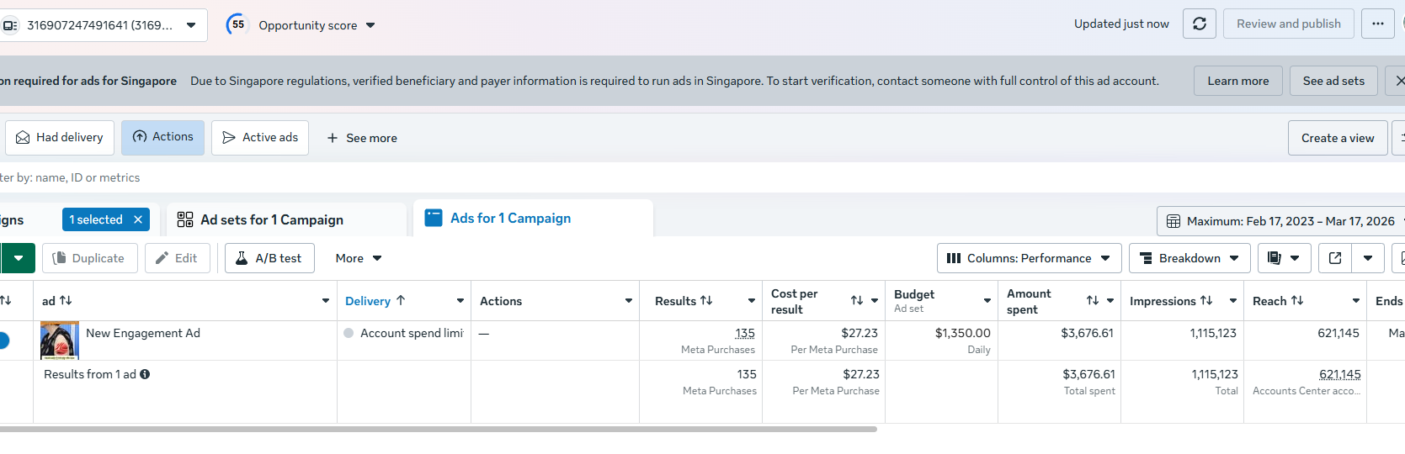Viewport: 1405px width, 454px height.
Task: Toggle the New Engagement Ad on/off switch
Action: [x=3, y=340]
